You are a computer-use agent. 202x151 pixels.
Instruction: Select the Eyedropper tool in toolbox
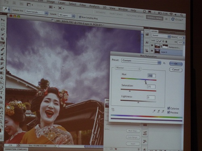point(2,44)
